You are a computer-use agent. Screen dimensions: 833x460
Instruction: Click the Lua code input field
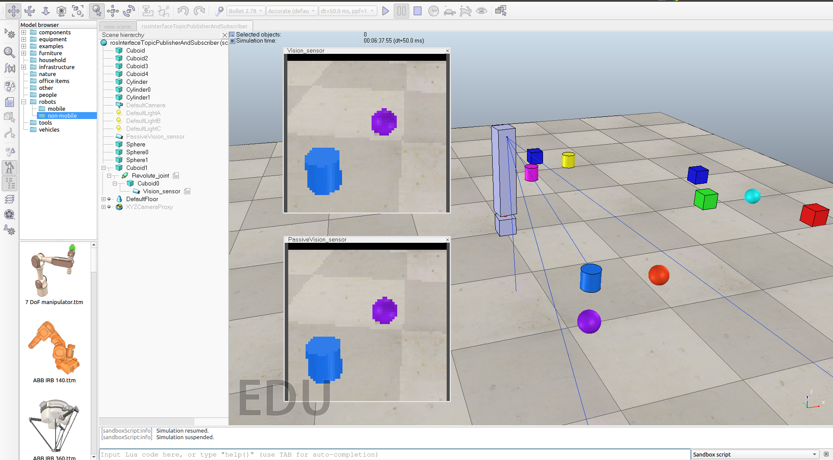[x=395, y=454]
